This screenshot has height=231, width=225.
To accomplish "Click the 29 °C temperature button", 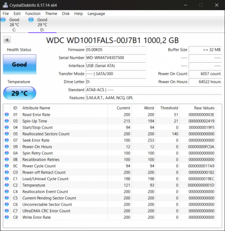I will coord(20,93).
